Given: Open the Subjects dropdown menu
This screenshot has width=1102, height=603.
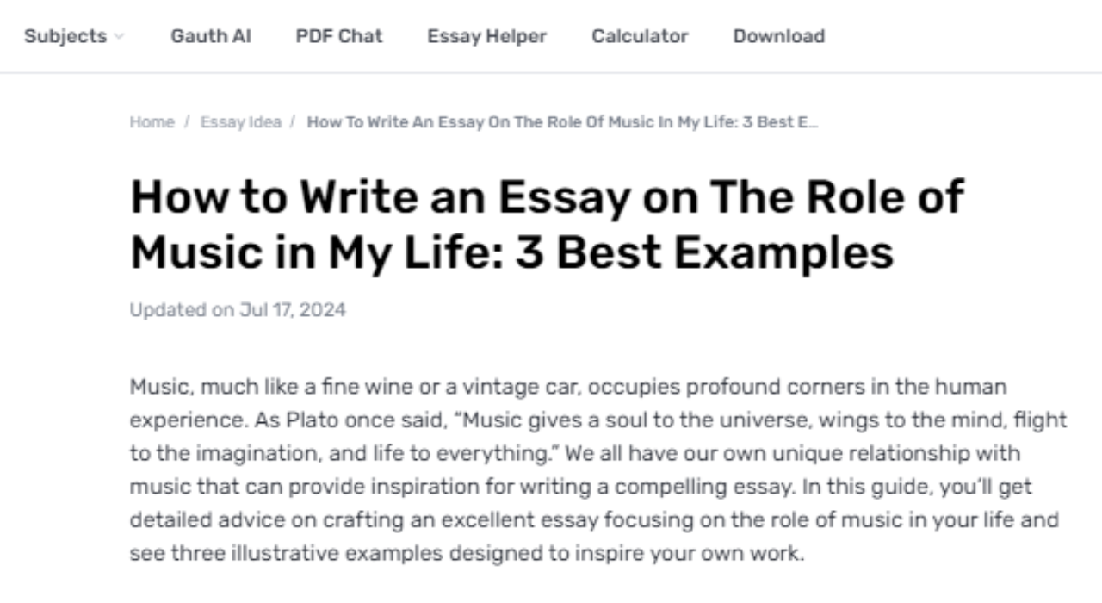Looking at the screenshot, I should (65, 36).
